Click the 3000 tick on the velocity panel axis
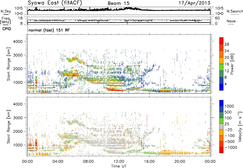This screenshot has width=243, height=168. tap(18, 118)
